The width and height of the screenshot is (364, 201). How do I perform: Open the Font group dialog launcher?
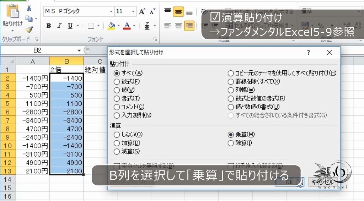pyautogui.click(x=155, y=39)
